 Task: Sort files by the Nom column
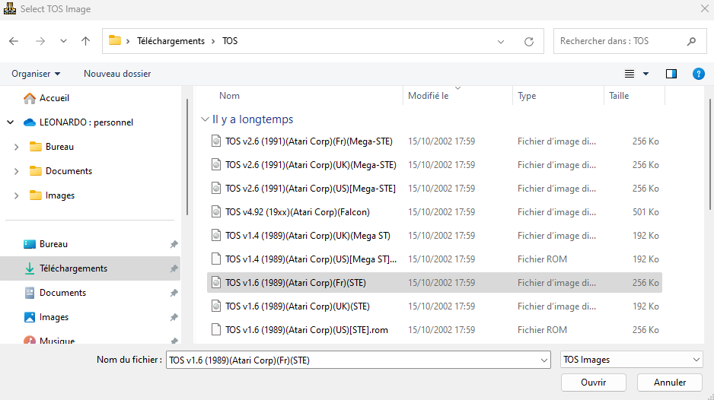pyautogui.click(x=229, y=96)
